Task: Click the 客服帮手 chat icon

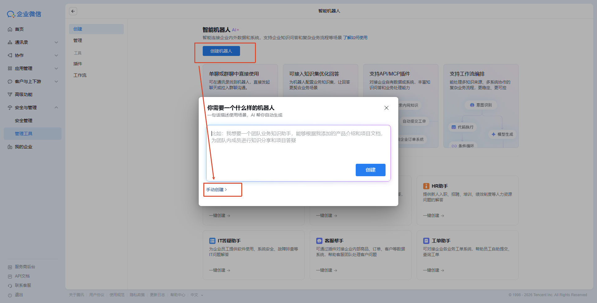Action: click(319, 241)
